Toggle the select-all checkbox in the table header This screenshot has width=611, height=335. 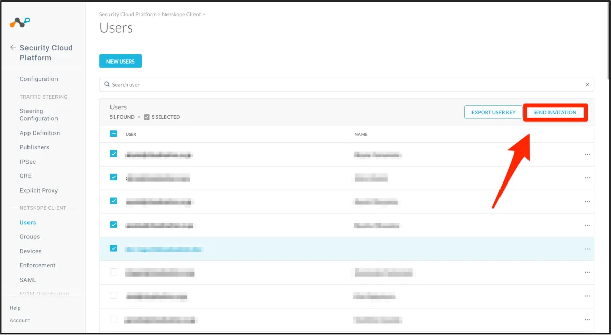(114, 134)
